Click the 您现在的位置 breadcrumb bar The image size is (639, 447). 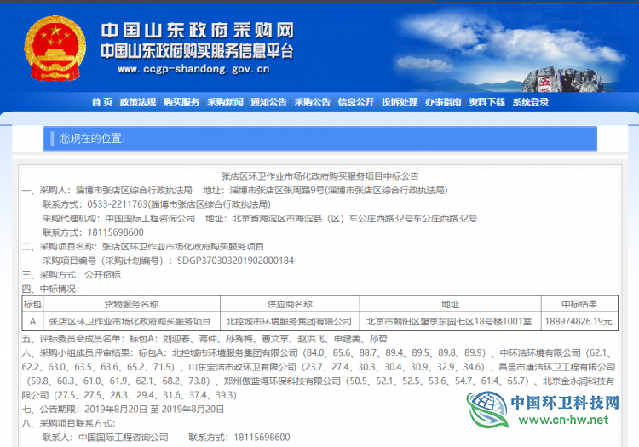(x=319, y=138)
